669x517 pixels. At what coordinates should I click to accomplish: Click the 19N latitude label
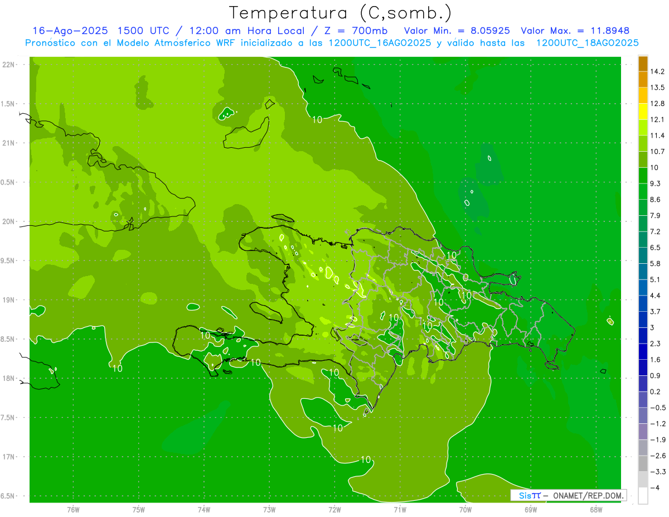(x=9, y=300)
